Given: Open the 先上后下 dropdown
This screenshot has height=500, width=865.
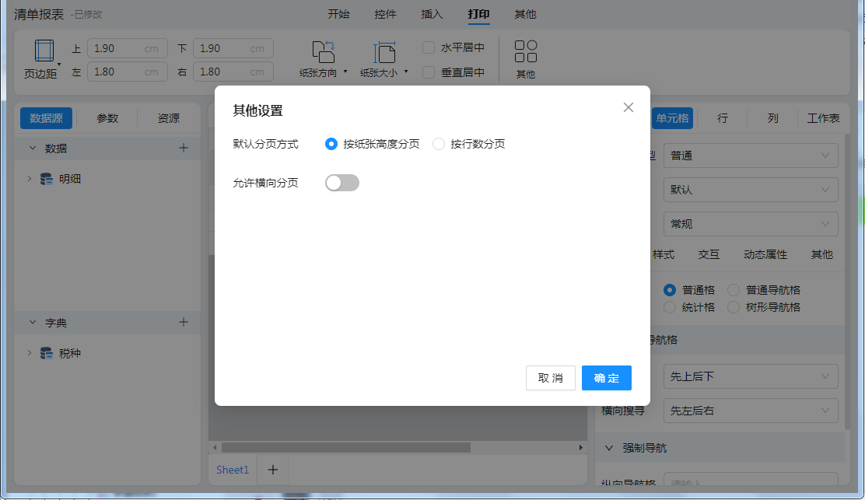Looking at the screenshot, I should (x=750, y=376).
